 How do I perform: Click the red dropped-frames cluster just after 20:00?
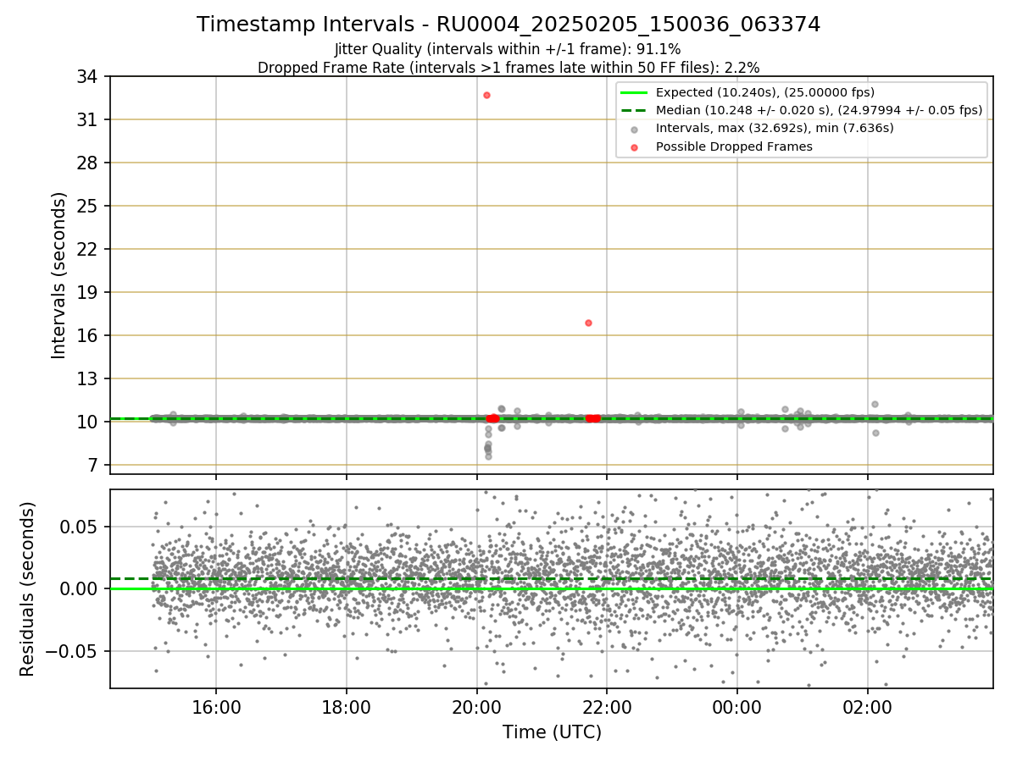click(x=492, y=418)
